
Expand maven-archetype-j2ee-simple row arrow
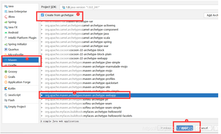pos(42,62)
